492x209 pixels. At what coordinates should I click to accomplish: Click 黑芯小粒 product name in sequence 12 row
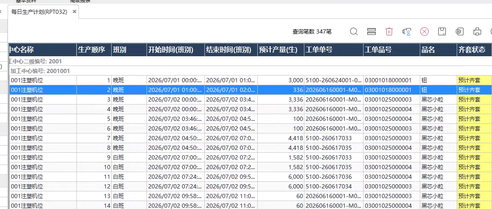tap(438, 186)
